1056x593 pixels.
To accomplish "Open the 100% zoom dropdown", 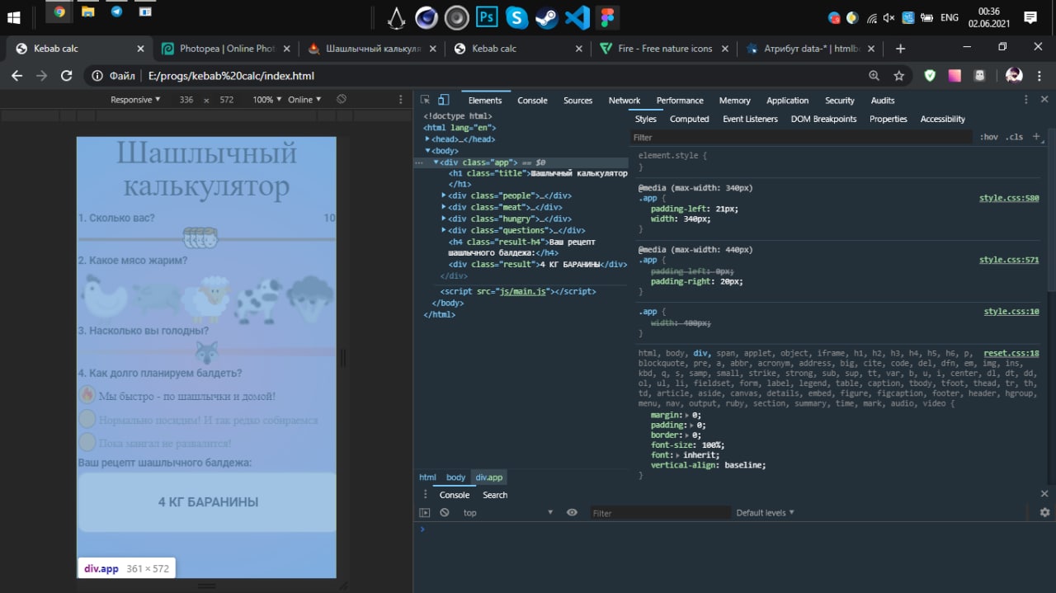I will click(x=266, y=100).
